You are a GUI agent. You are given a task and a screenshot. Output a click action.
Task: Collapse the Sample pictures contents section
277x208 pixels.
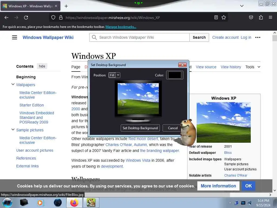pos(13,130)
